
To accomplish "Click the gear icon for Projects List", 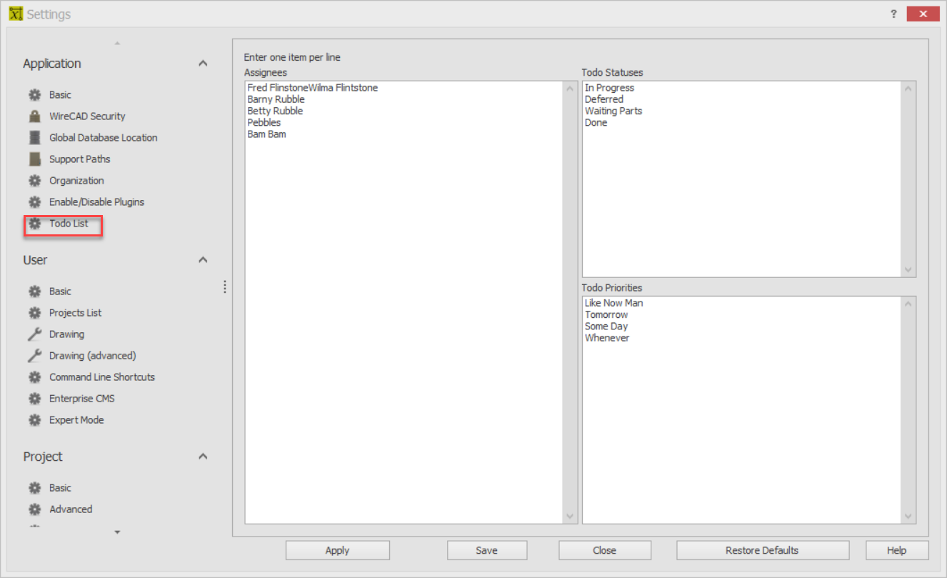I will (x=34, y=312).
